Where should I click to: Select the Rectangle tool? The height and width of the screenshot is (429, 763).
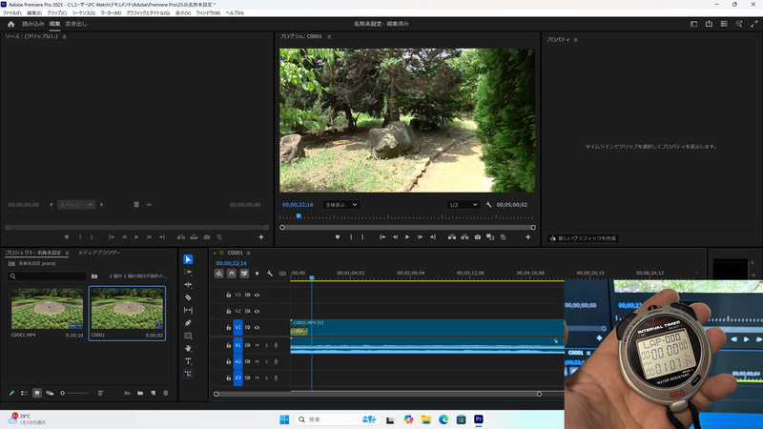(188, 336)
